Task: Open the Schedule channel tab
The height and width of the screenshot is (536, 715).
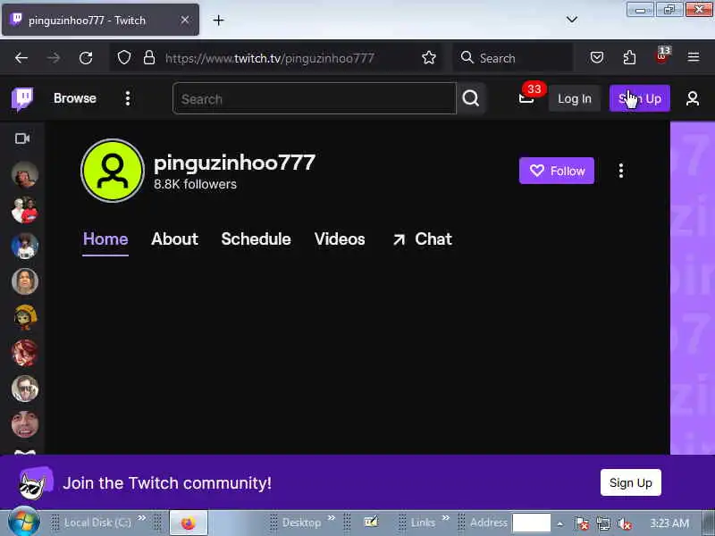Action: pyautogui.click(x=256, y=239)
